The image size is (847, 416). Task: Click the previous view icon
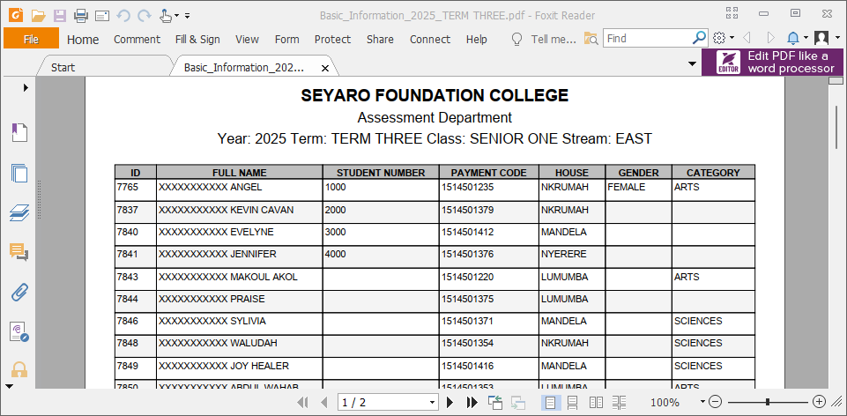[x=494, y=402]
